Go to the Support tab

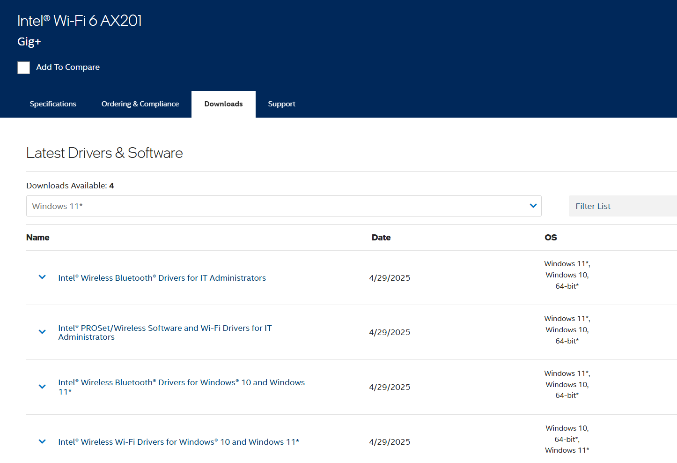click(x=281, y=104)
